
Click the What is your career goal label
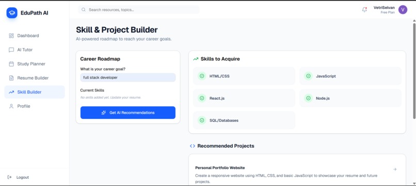[x=103, y=69]
